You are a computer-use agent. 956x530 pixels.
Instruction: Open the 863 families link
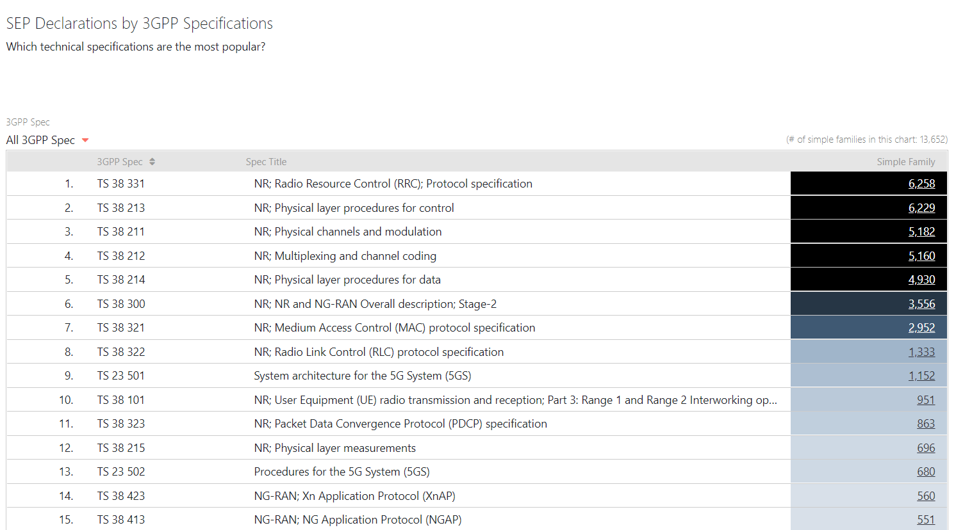pos(926,424)
